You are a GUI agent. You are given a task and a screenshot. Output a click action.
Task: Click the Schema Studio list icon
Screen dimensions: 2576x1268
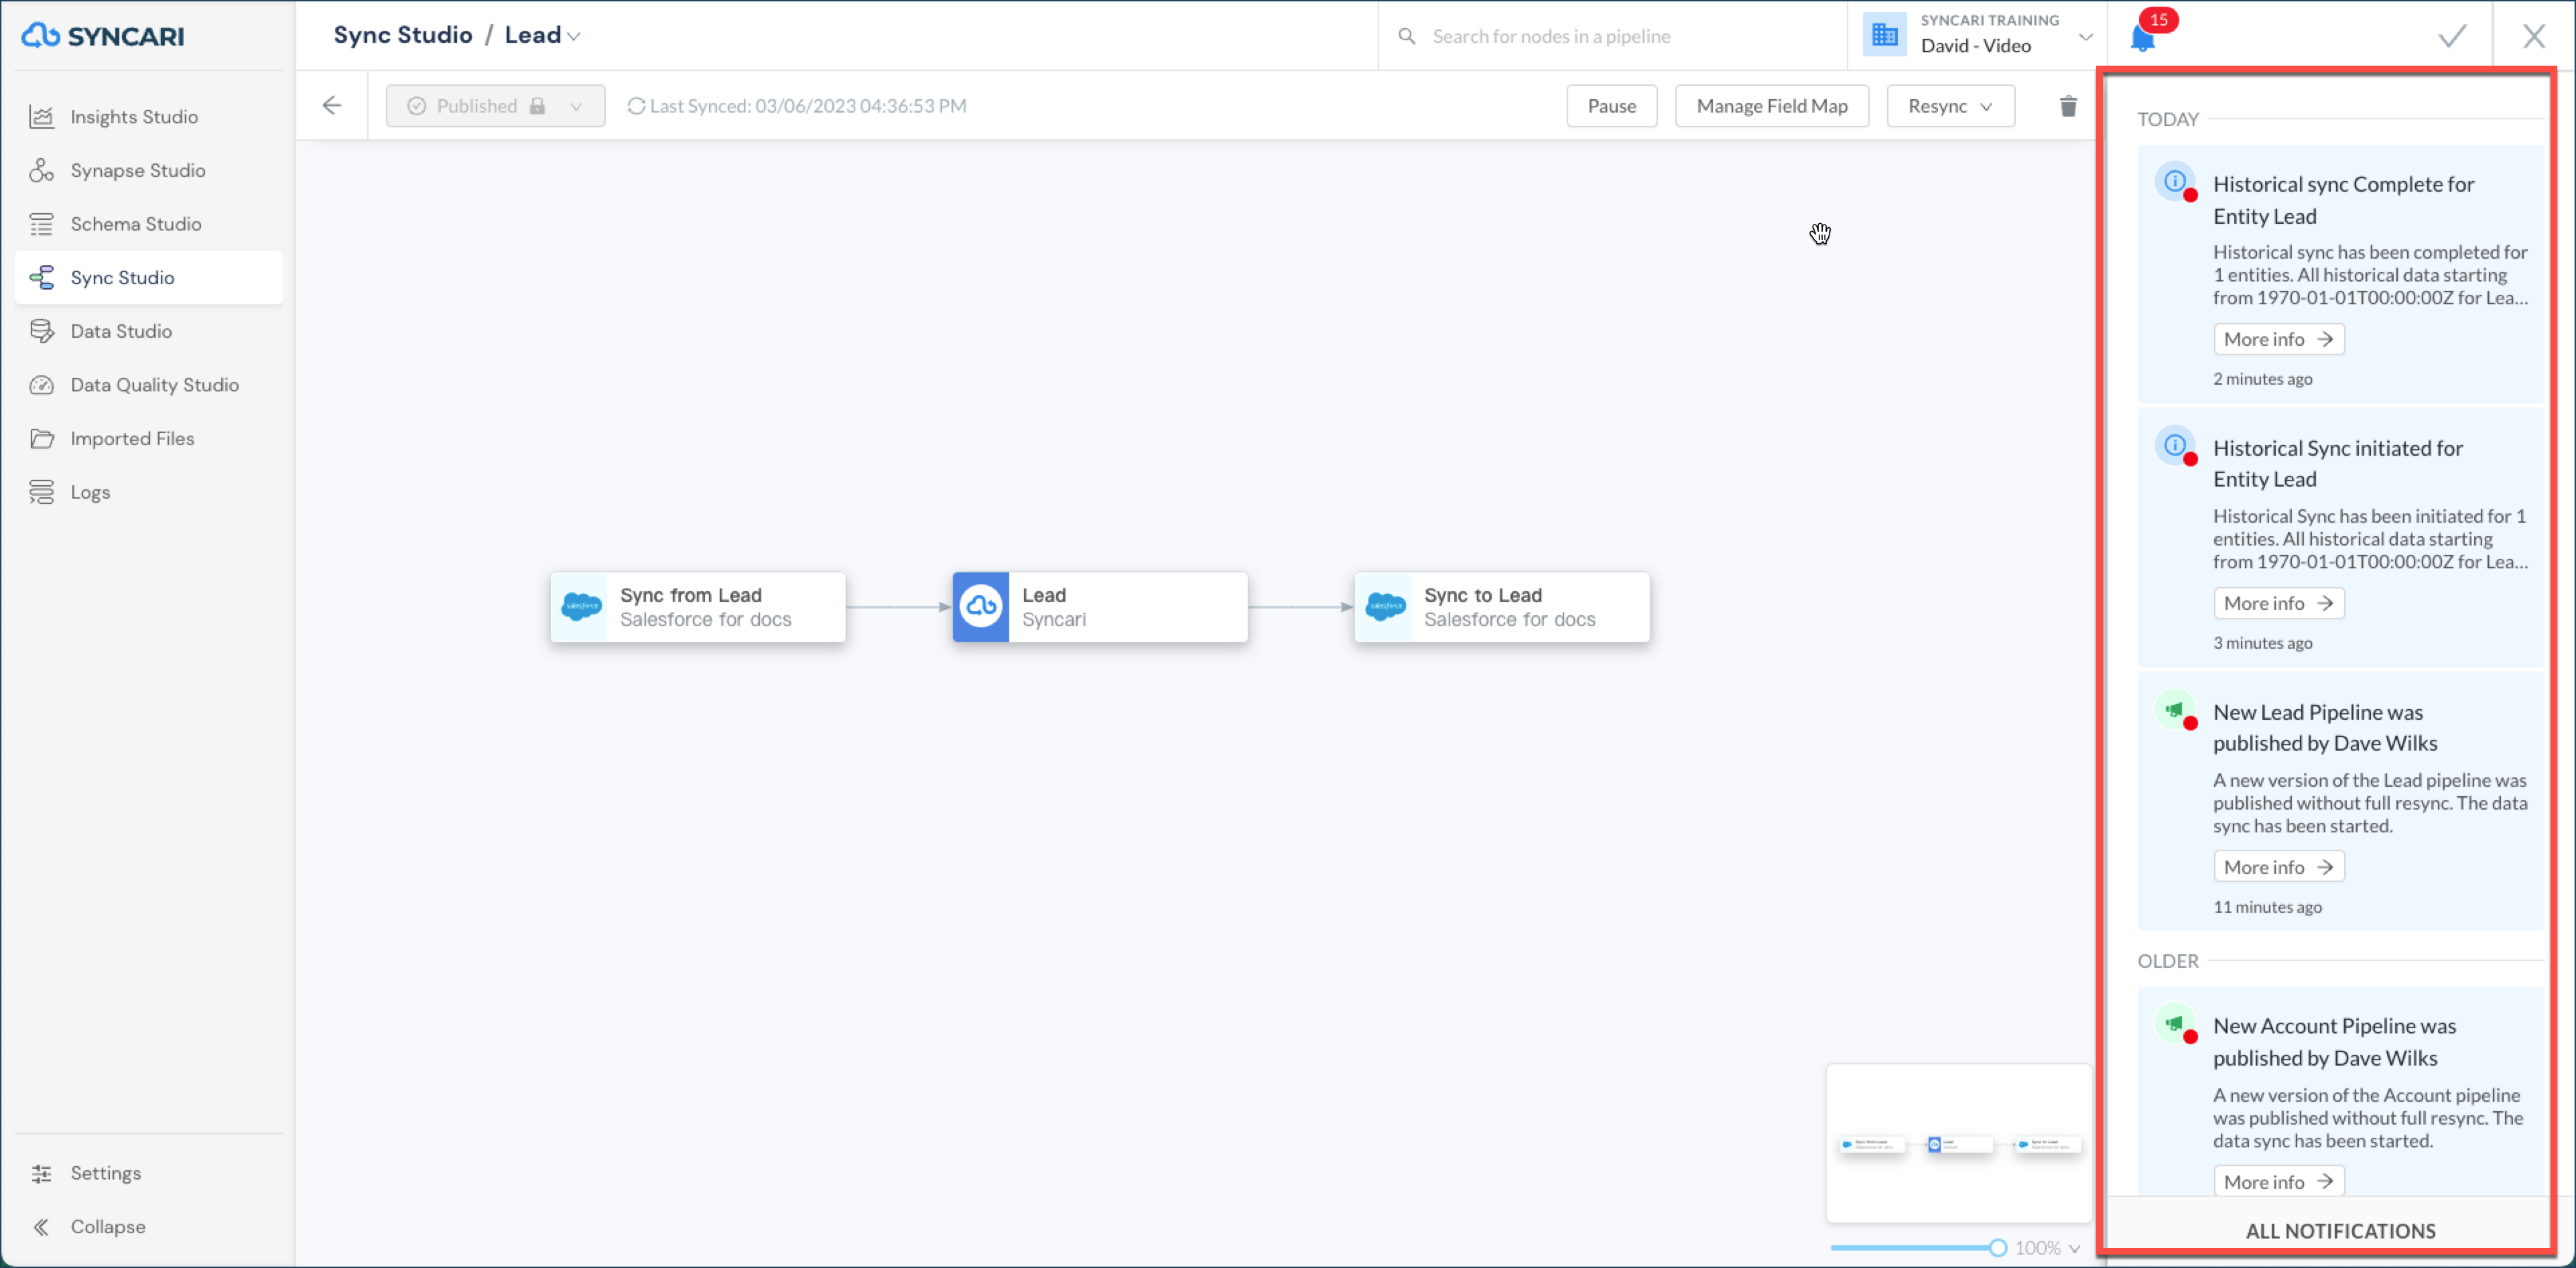click(42, 224)
